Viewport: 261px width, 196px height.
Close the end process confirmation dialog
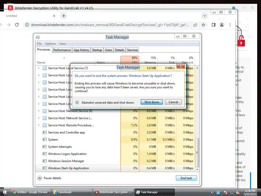(181, 66)
